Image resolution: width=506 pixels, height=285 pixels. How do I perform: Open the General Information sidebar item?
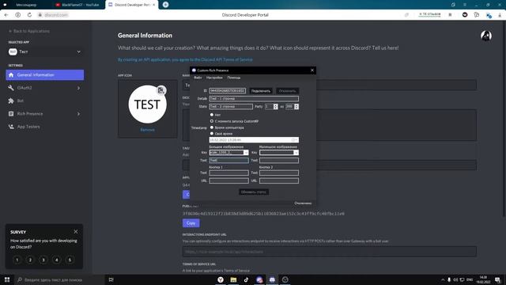point(44,75)
